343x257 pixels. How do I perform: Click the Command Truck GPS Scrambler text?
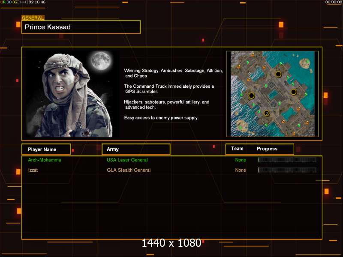click(x=169, y=89)
